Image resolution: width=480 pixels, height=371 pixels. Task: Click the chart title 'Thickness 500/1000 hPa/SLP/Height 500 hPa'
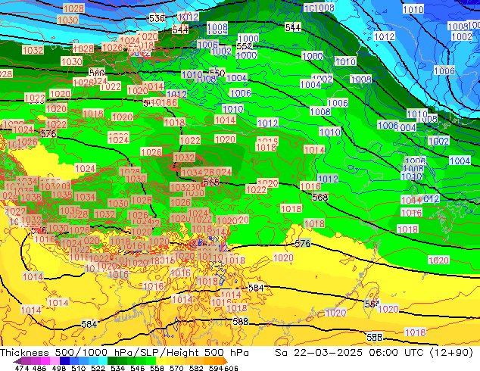124,353
